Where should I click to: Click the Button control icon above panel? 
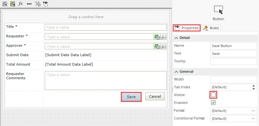click(218, 10)
